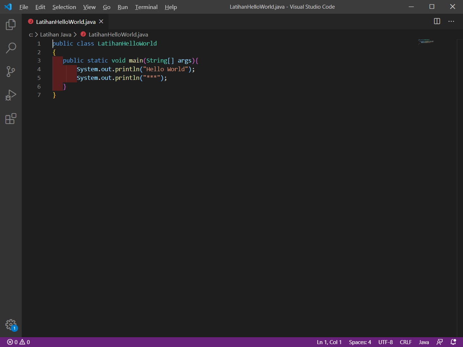Open the Terminal menu
The width and height of the screenshot is (463, 347).
(x=146, y=7)
